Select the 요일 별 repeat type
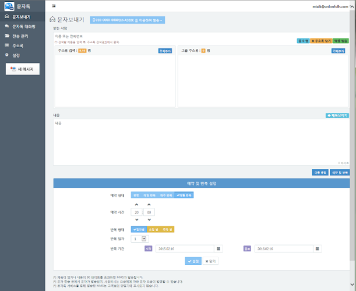Image resolution: width=356 pixels, height=291 pixels. [153, 229]
